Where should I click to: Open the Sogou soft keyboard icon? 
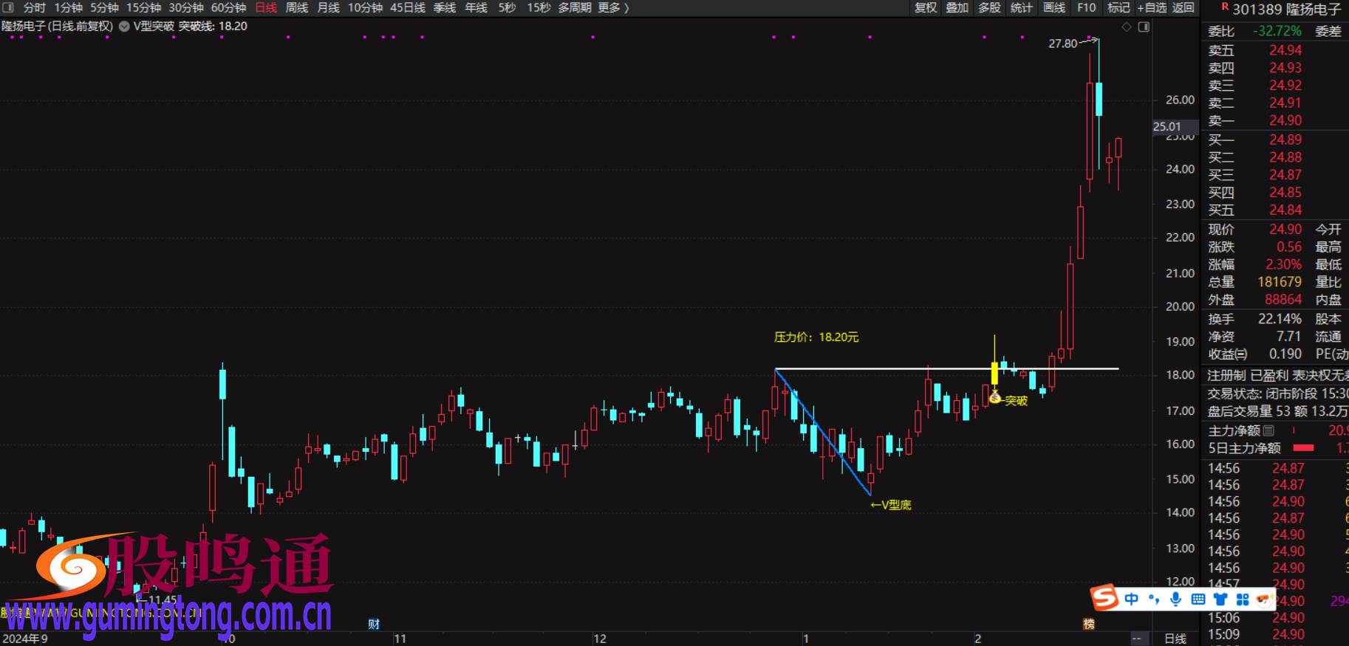tap(1198, 599)
